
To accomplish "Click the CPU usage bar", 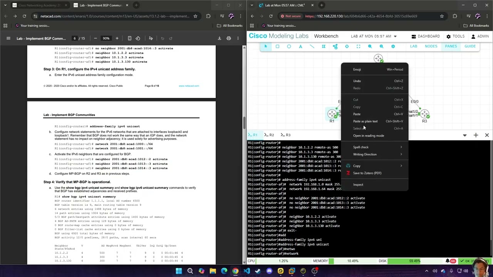I will (x=283, y=261).
